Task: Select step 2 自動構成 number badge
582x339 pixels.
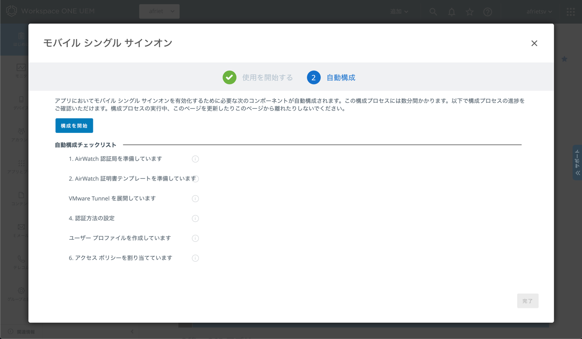Action: tap(314, 77)
